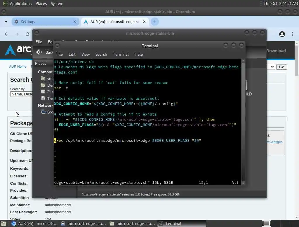Open the Terminal window's File menu
The width and height of the screenshot is (299, 227).
(60, 54)
